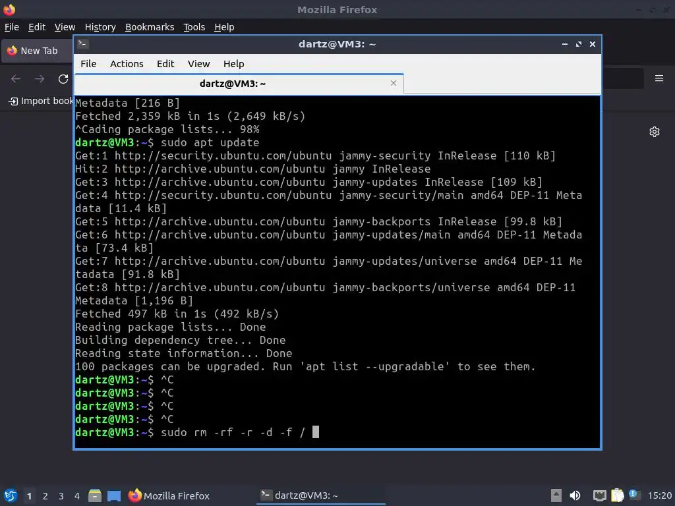Image resolution: width=675 pixels, height=506 pixels.
Task: Open Firefox Bookmarks menu
Action: click(150, 27)
